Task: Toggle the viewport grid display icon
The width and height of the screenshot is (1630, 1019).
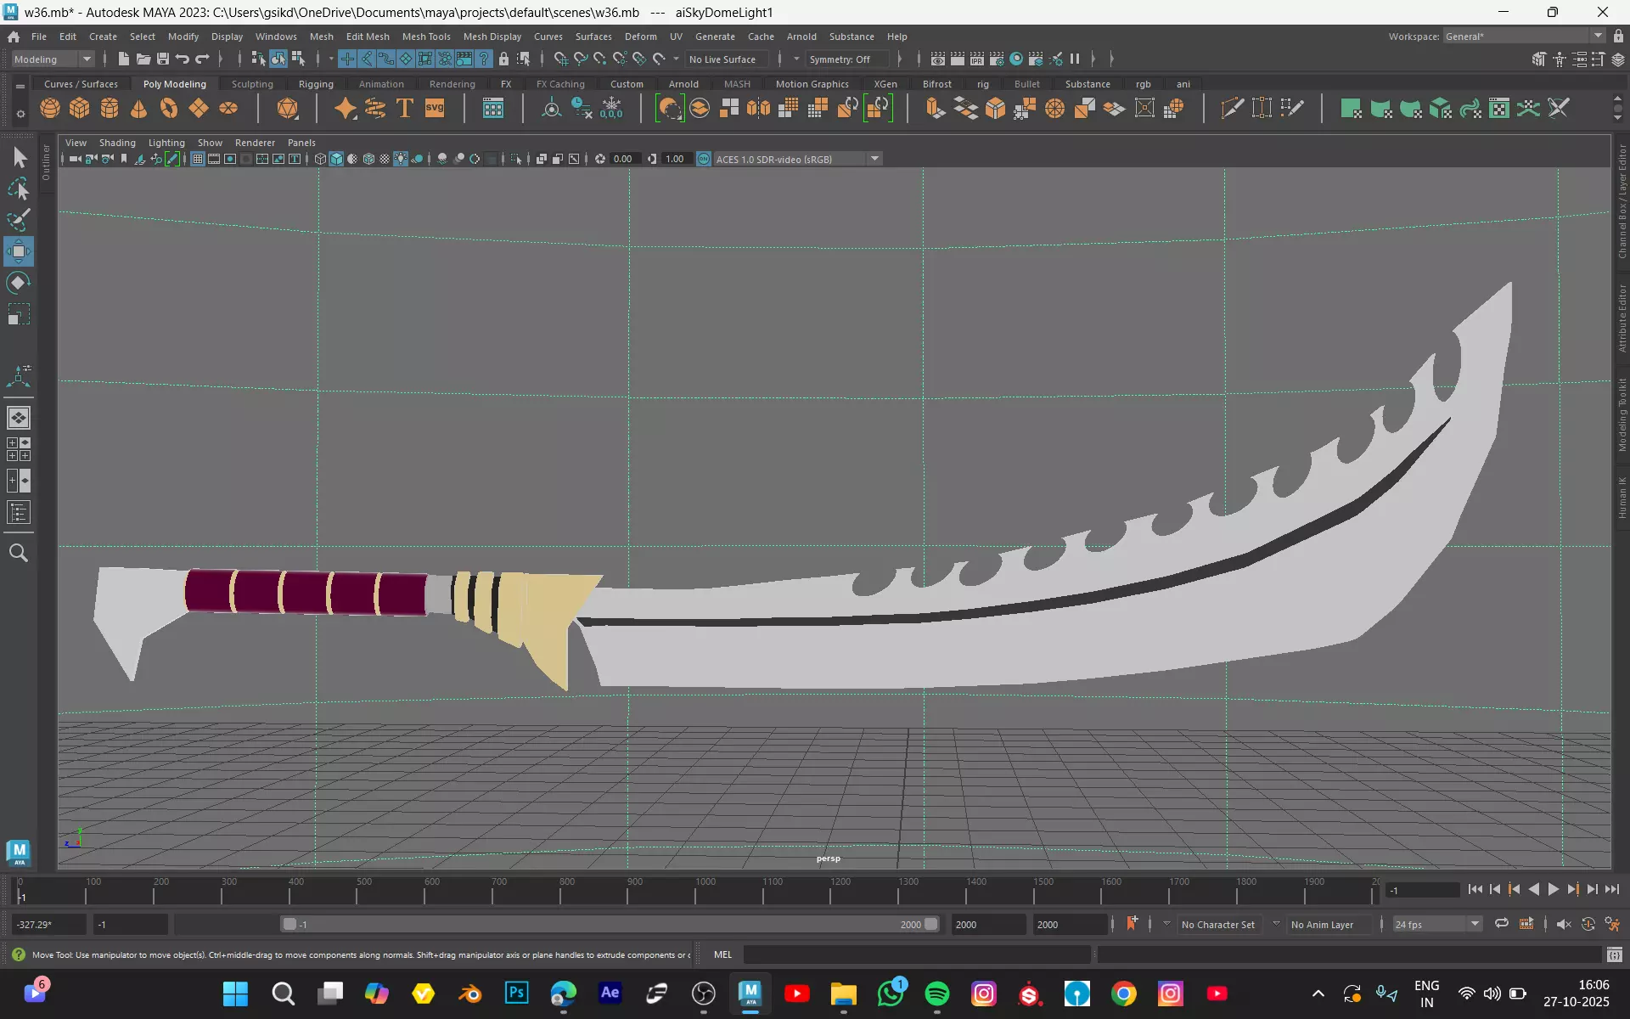Action: [197, 159]
